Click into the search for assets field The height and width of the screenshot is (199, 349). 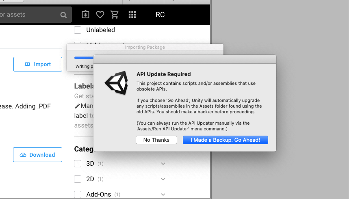(36, 15)
